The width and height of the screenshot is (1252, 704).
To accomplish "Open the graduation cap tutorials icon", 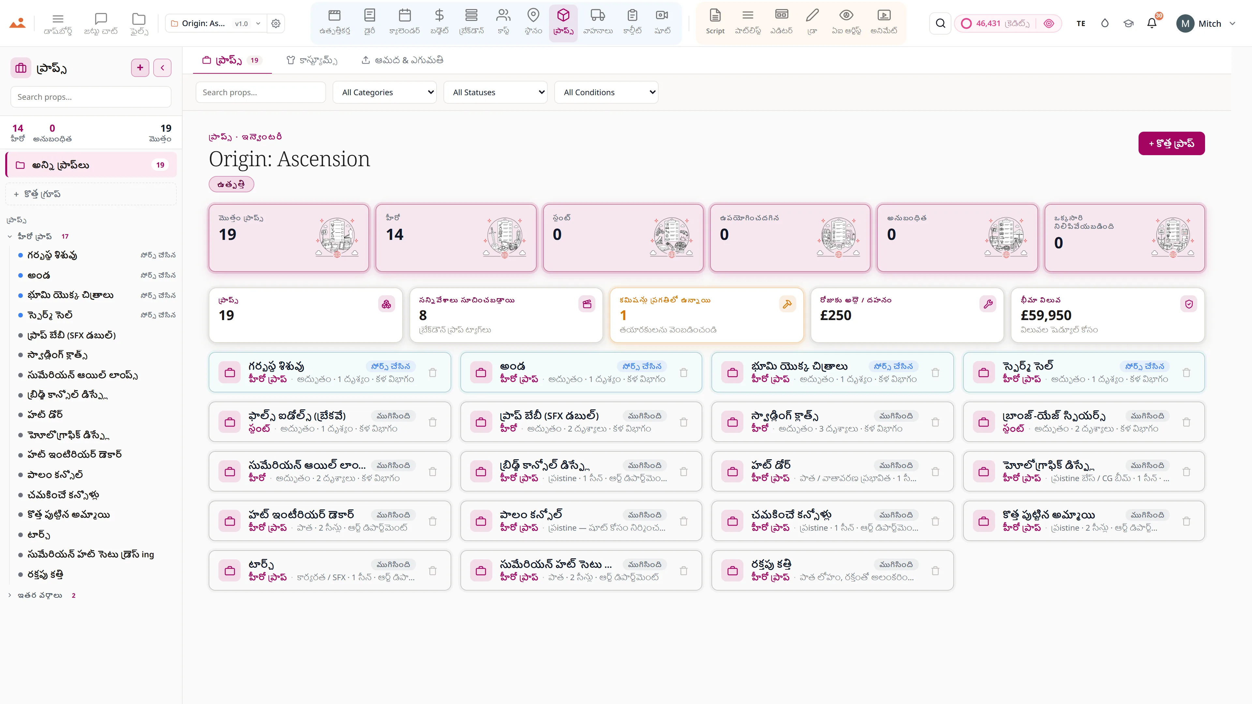I will (1128, 23).
